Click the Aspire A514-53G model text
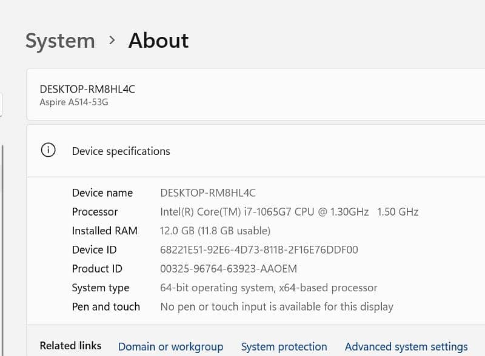The image size is (485, 356). point(74,102)
